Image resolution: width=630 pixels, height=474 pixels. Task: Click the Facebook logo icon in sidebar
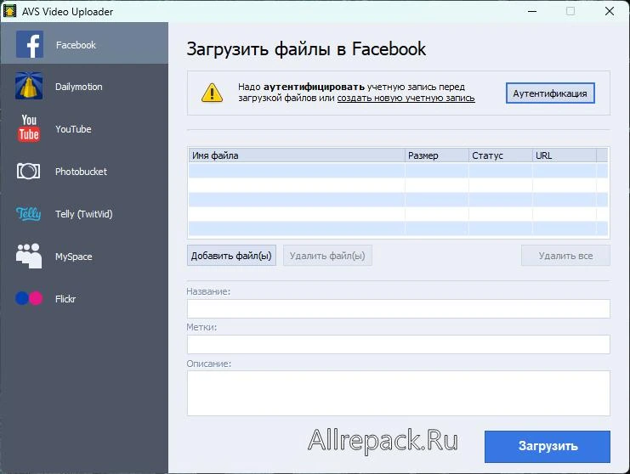pyautogui.click(x=30, y=44)
